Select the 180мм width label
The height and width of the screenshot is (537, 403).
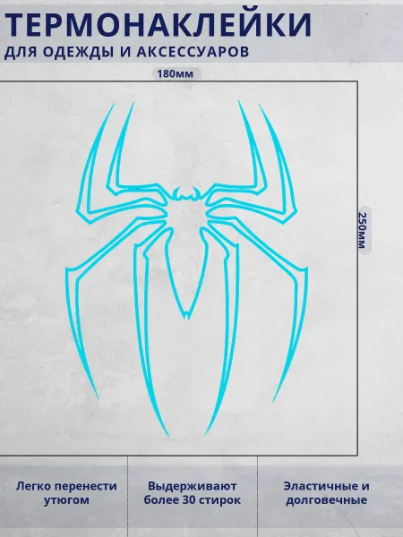click(176, 74)
